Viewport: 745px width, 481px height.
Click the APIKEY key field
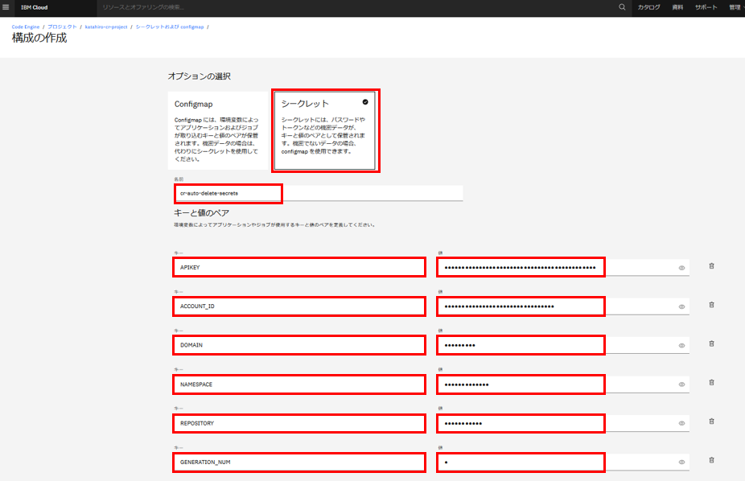click(x=299, y=267)
